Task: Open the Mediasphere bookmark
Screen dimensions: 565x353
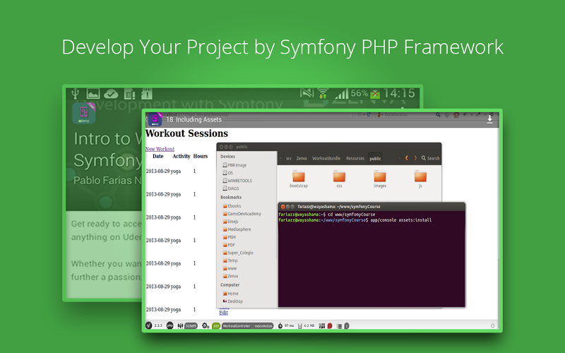Action: [237, 229]
